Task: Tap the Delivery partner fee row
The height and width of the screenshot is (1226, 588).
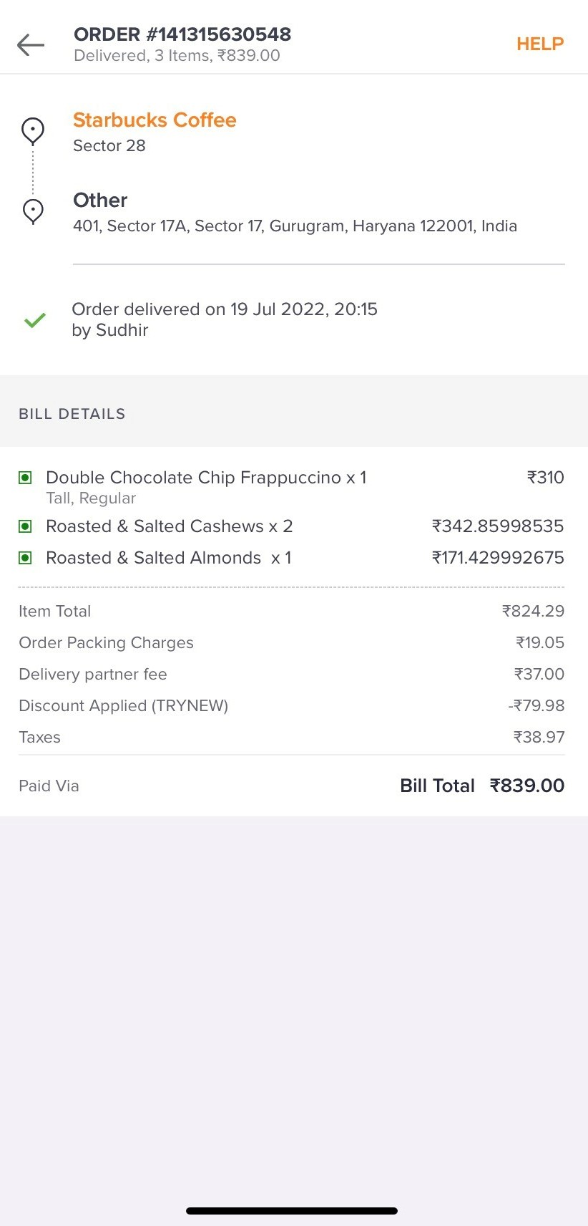Action: pos(292,674)
